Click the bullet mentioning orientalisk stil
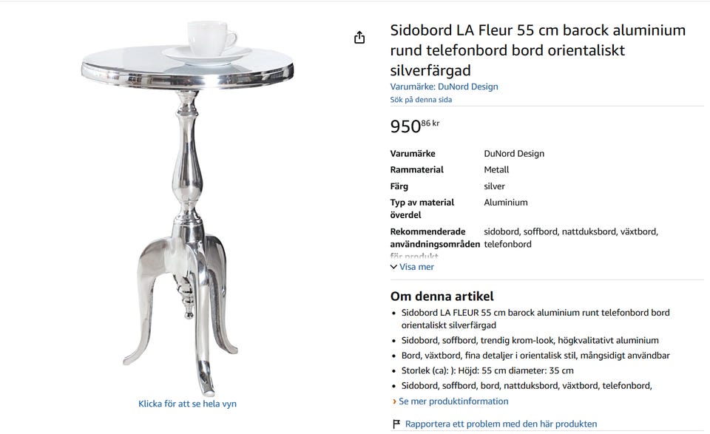This screenshot has height=434, width=710. click(x=535, y=356)
